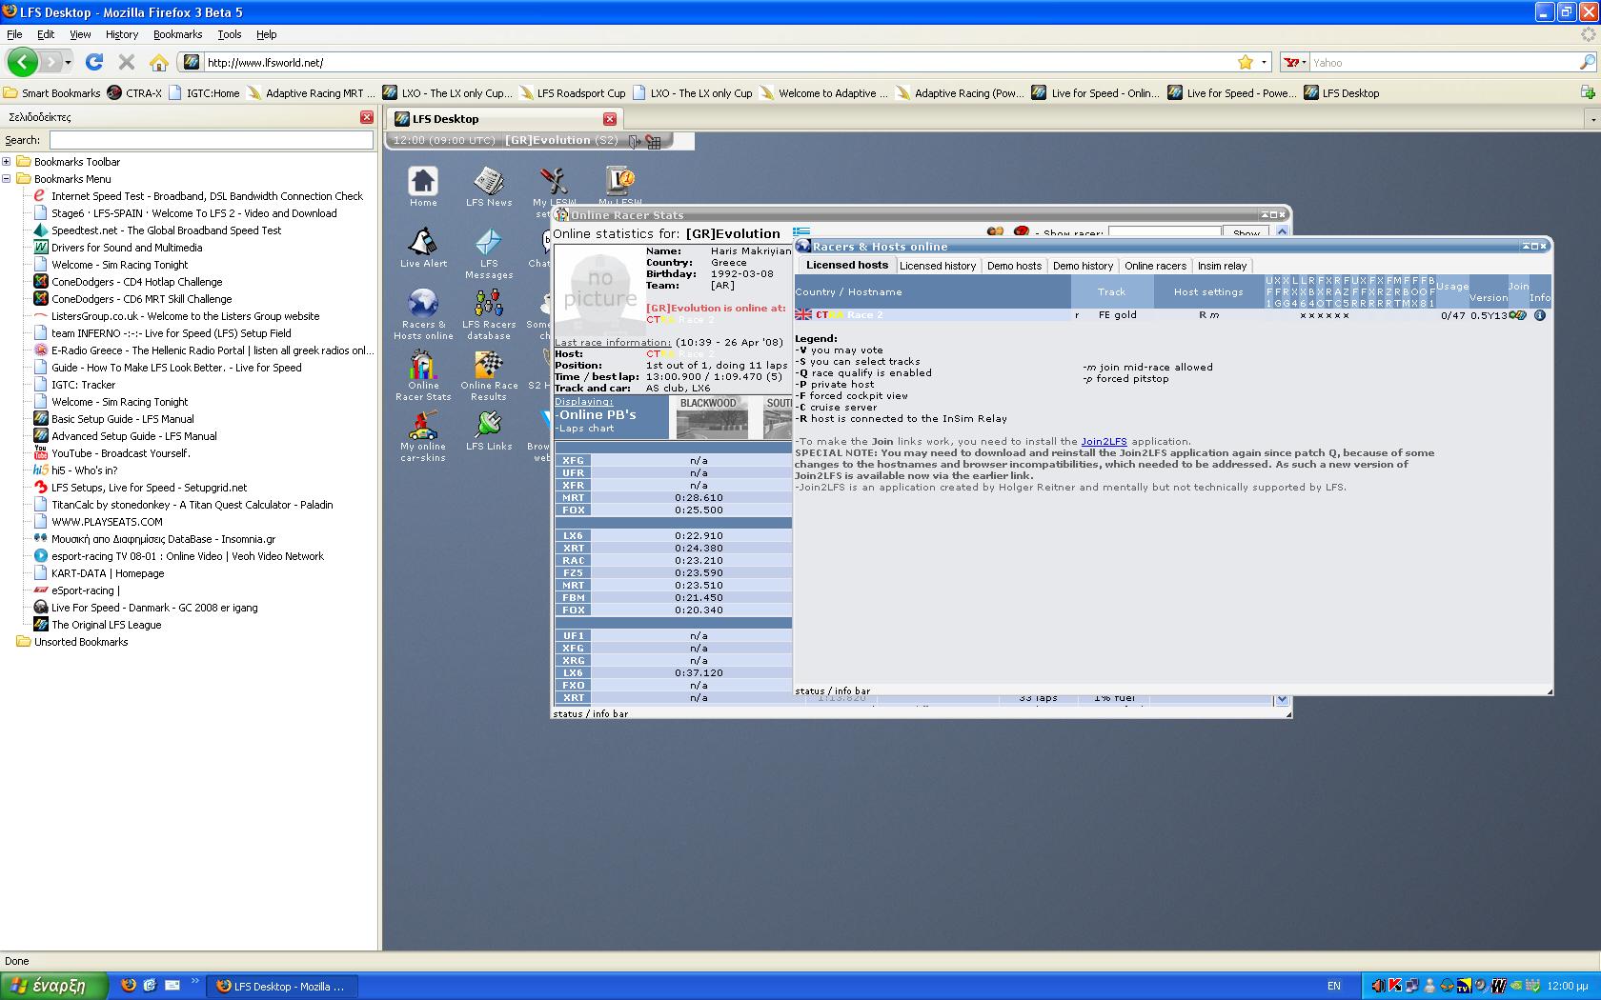Click the Stop loading X button
Viewport: 1601px width, 1000px height.
(126, 62)
